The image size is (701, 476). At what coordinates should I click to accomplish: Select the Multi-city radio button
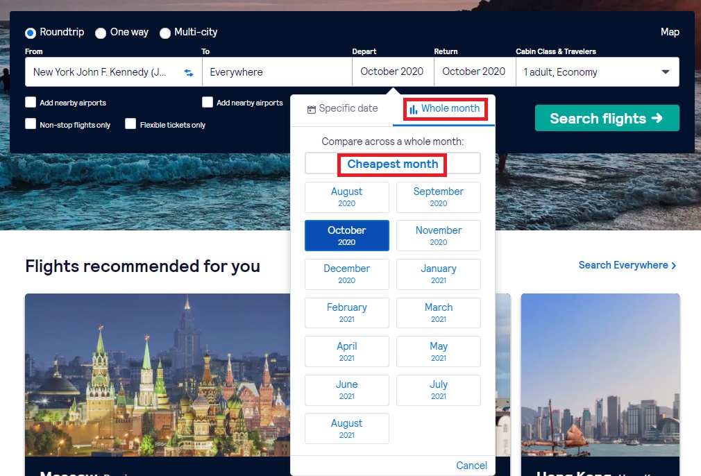point(165,33)
